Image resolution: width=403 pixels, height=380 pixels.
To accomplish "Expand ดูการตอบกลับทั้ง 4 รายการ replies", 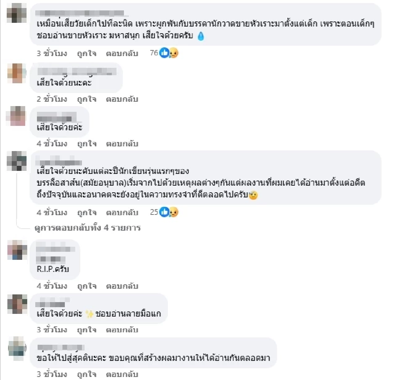I will pos(88,228).
